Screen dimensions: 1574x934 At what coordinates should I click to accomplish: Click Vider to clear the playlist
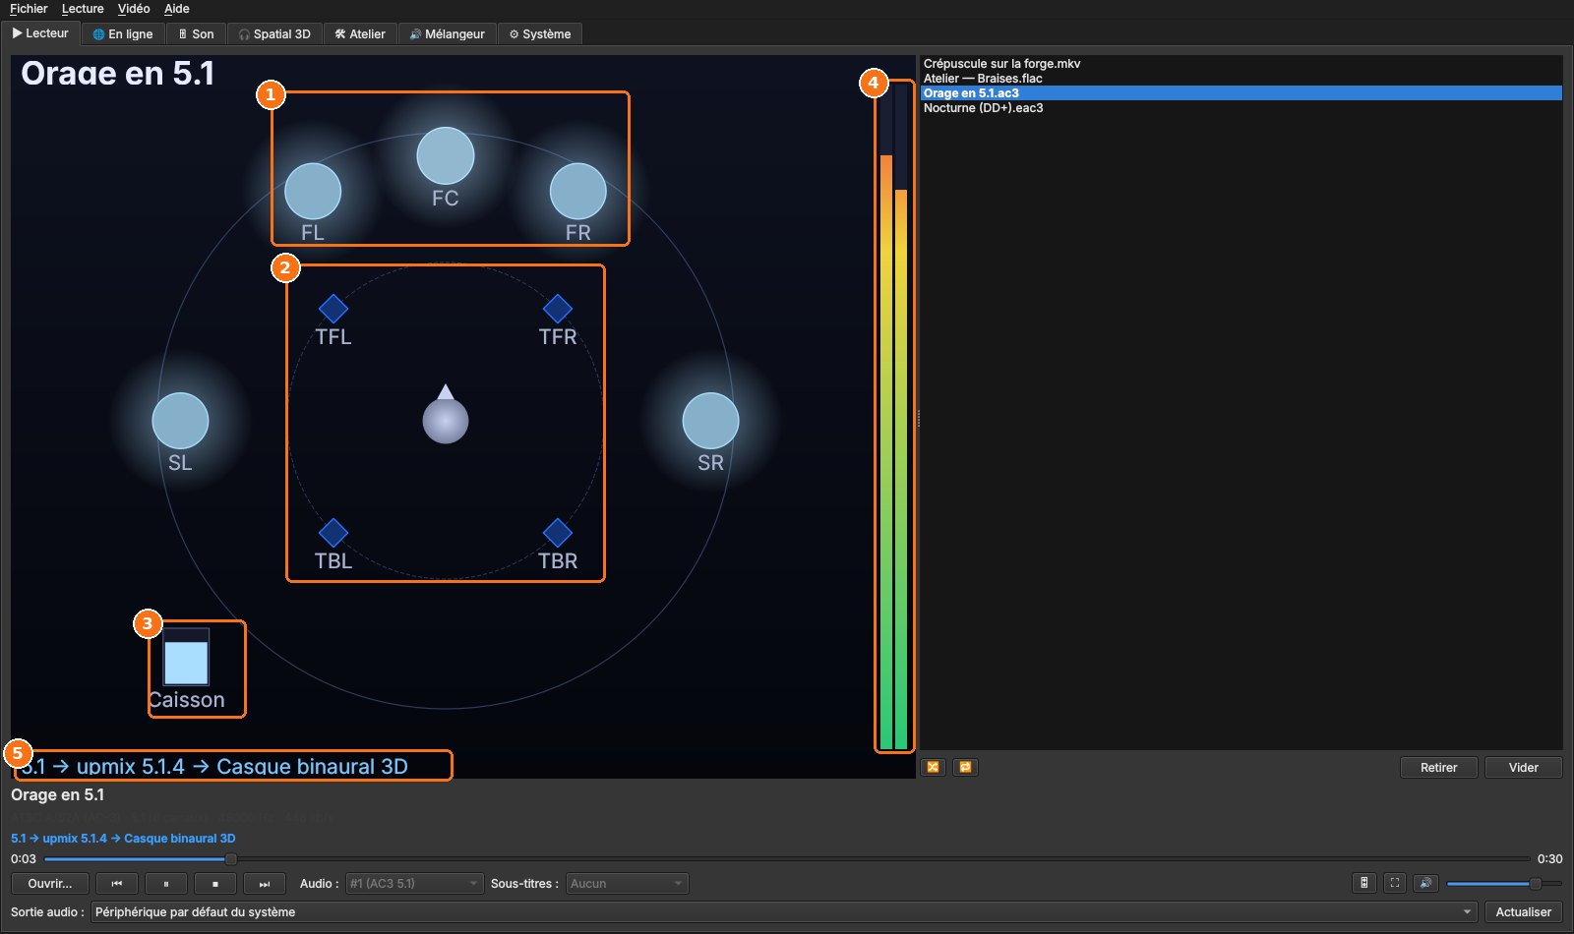(1524, 768)
